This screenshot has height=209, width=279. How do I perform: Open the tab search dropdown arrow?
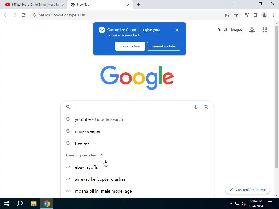point(235,4)
